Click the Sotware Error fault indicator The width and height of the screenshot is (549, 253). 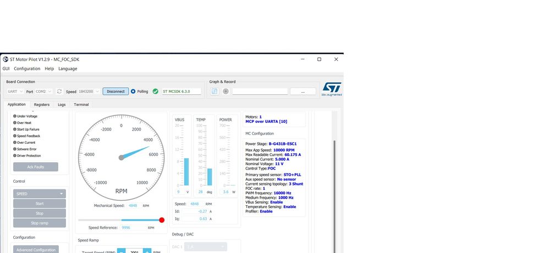(x=15, y=149)
